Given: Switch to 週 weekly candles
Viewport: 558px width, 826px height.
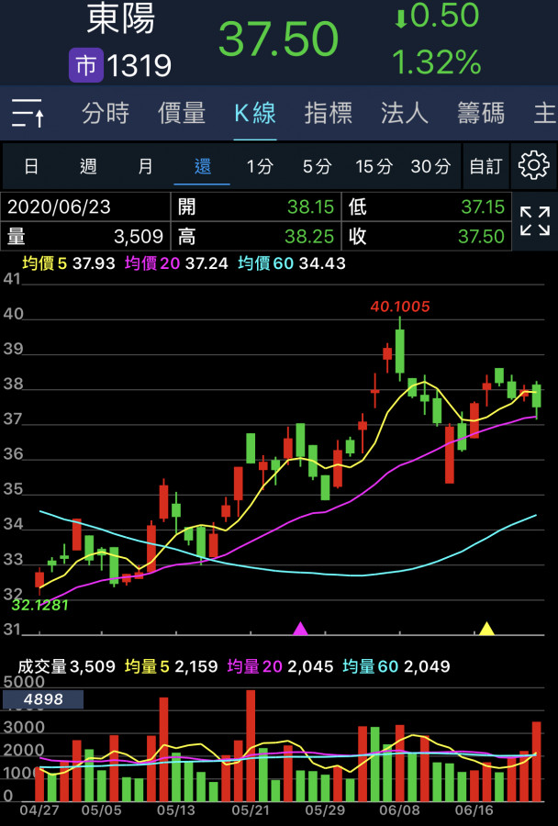Looking at the screenshot, I should [88, 166].
